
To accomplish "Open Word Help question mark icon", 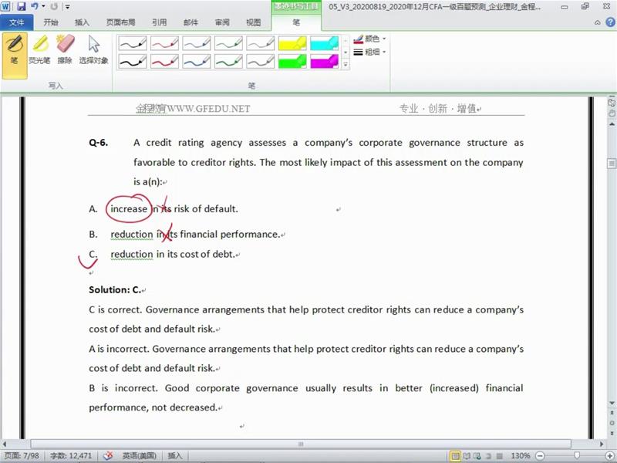I will pos(609,22).
